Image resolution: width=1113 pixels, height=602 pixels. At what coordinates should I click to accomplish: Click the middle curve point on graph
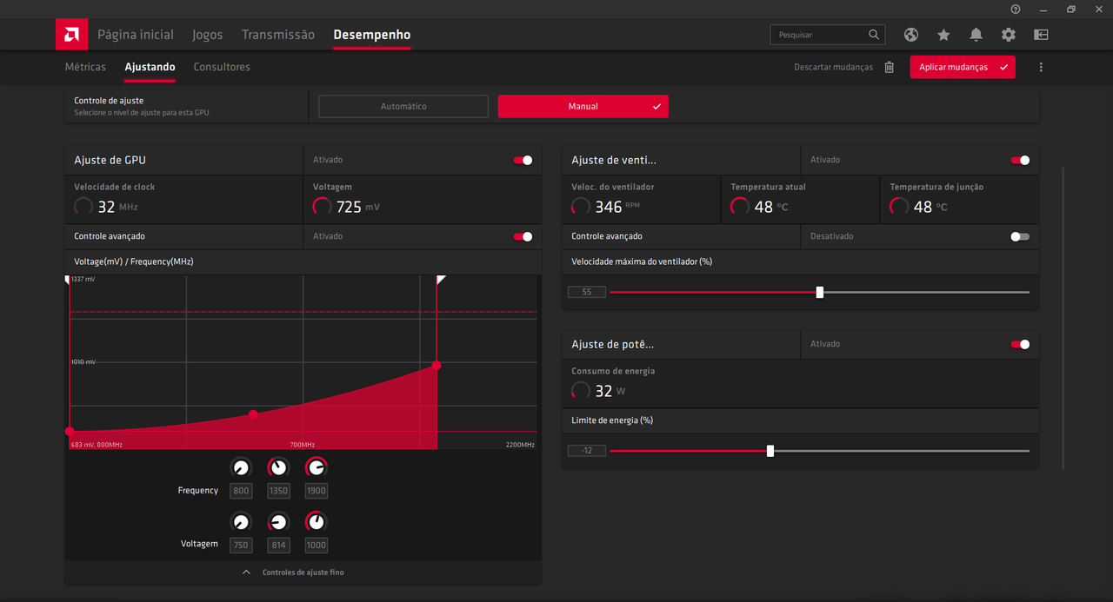253,414
